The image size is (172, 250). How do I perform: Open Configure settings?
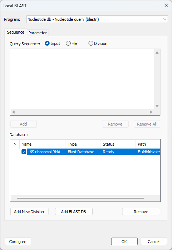click(18, 242)
